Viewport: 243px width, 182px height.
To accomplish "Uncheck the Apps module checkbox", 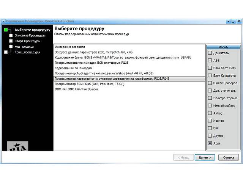I will click(x=210, y=143).
